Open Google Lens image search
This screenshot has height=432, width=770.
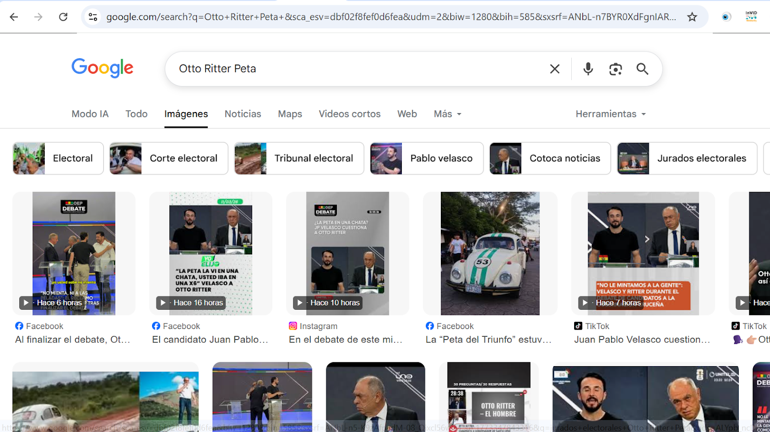click(x=615, y=69)
